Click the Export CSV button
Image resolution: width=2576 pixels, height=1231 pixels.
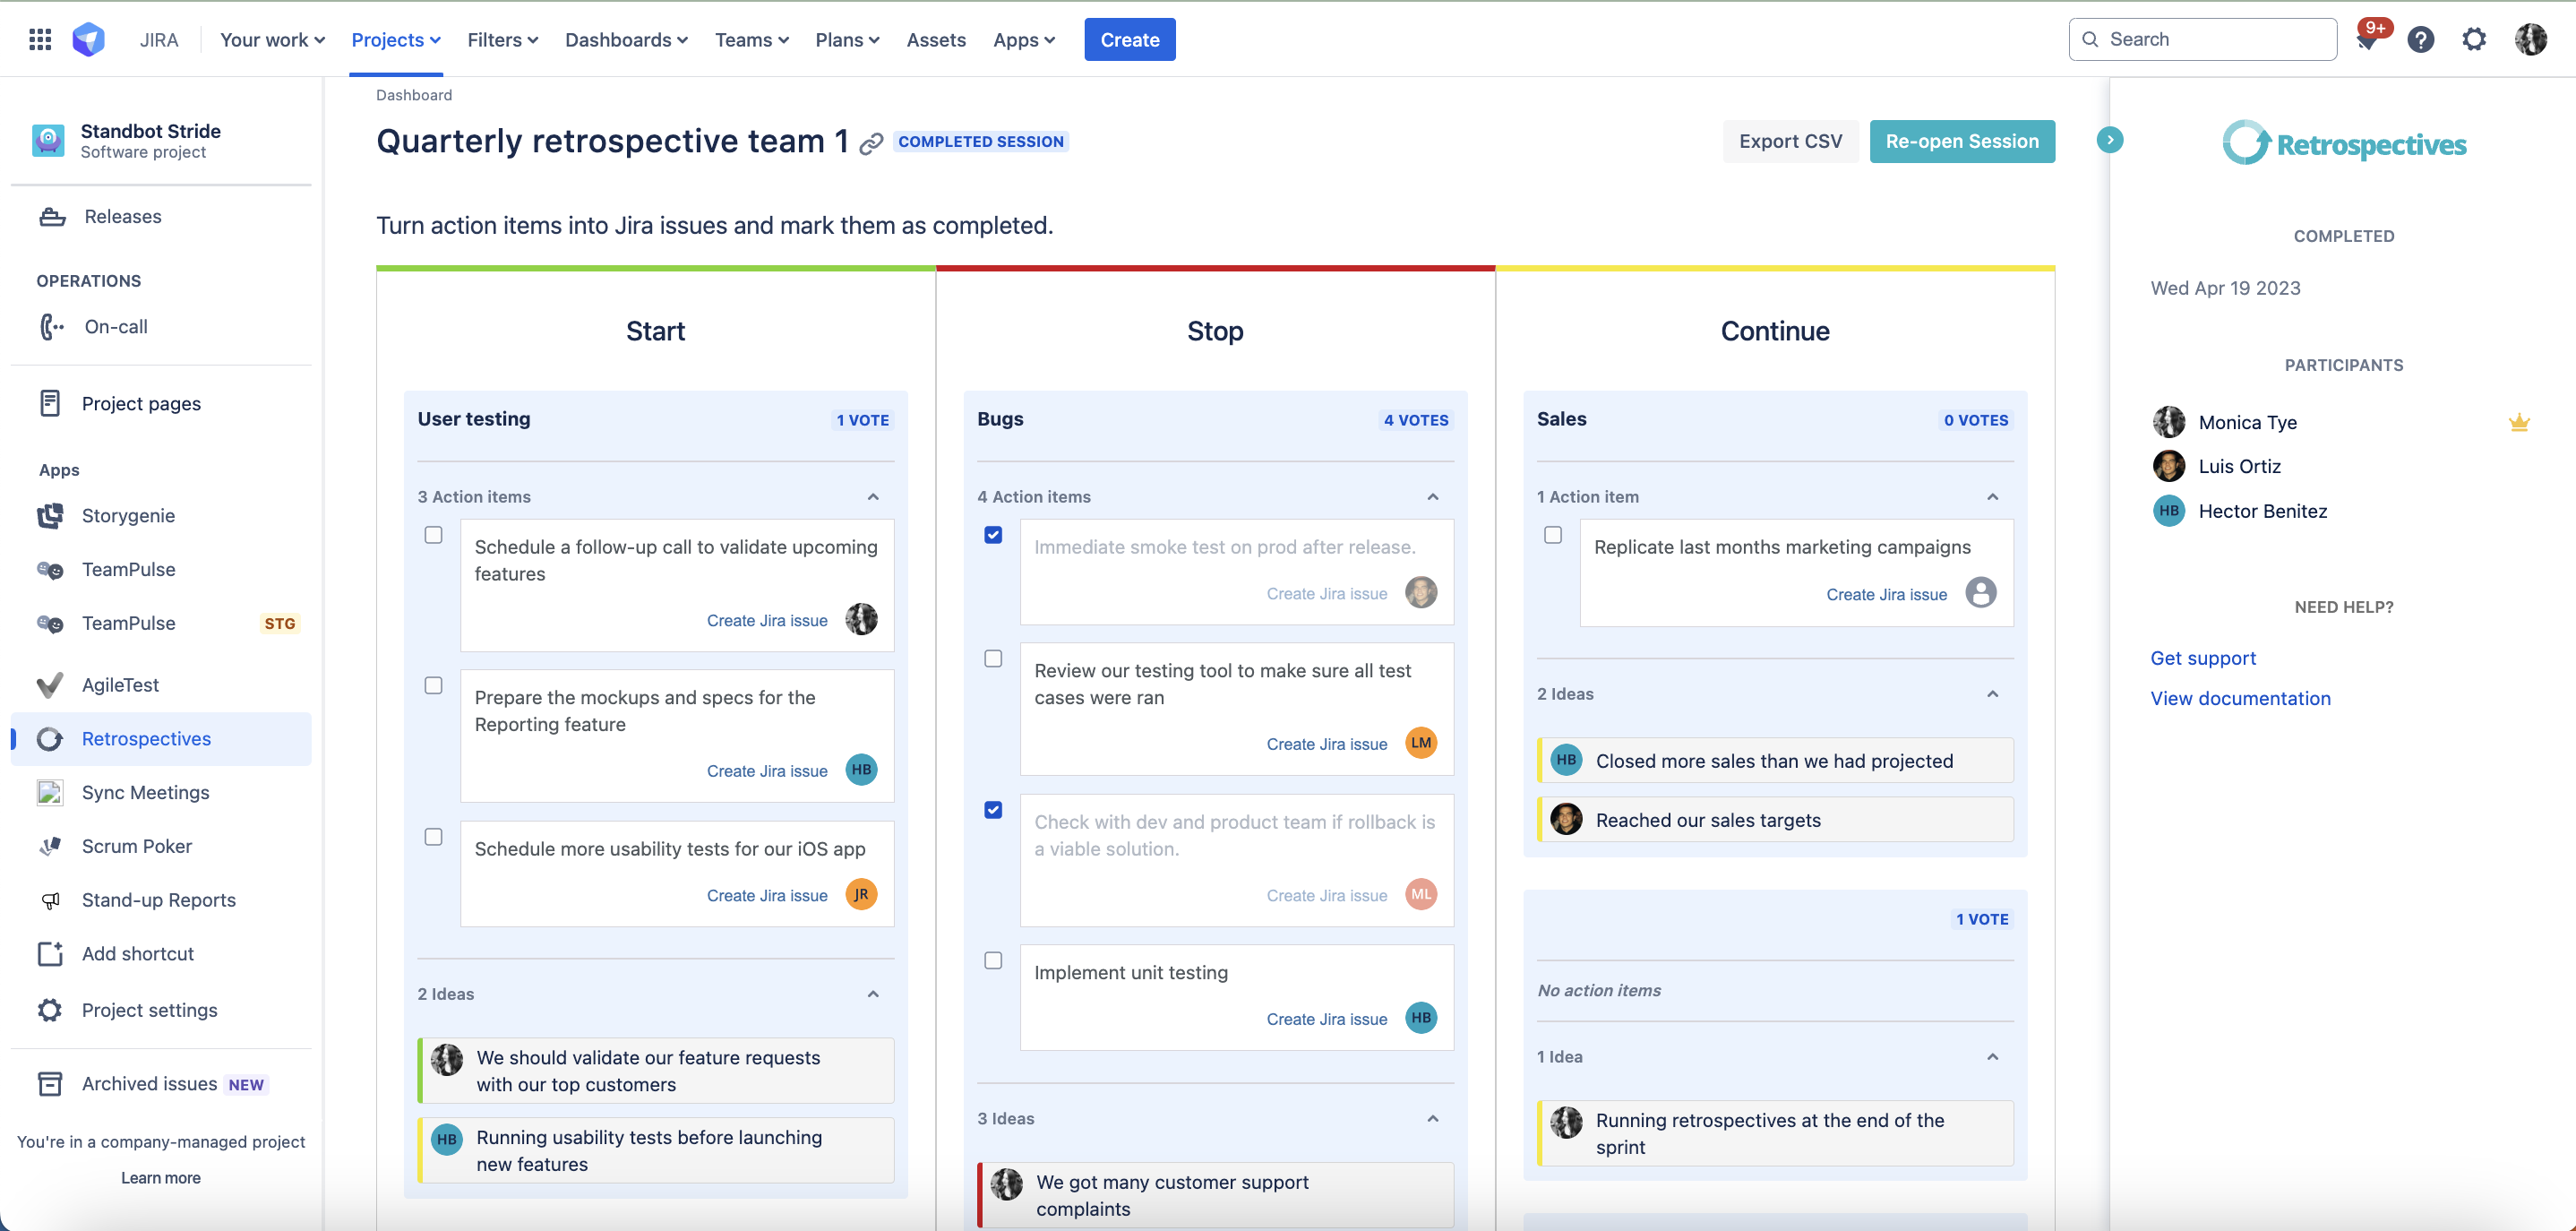pos(1790,141)
